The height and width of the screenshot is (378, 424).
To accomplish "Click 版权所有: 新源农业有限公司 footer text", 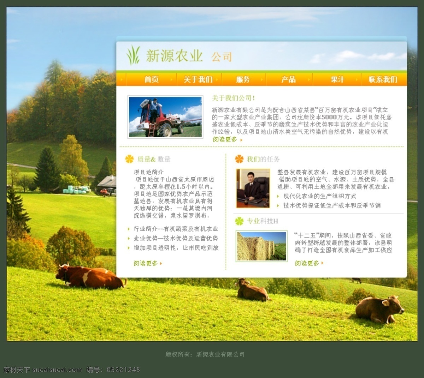I will tap(205, 354).
